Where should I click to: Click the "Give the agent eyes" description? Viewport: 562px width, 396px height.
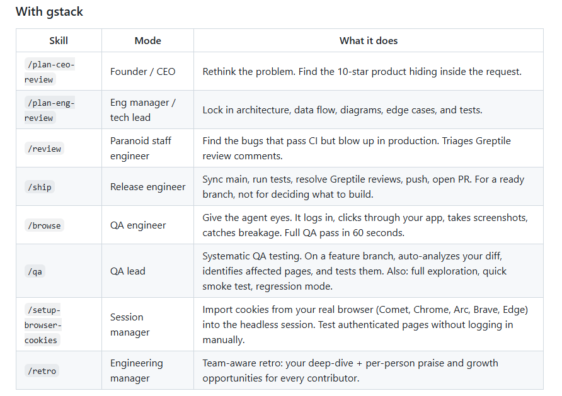point(365,225)
